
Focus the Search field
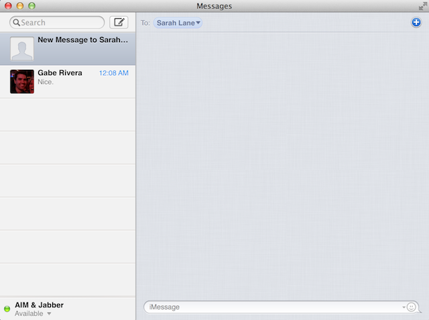point(57,22)
